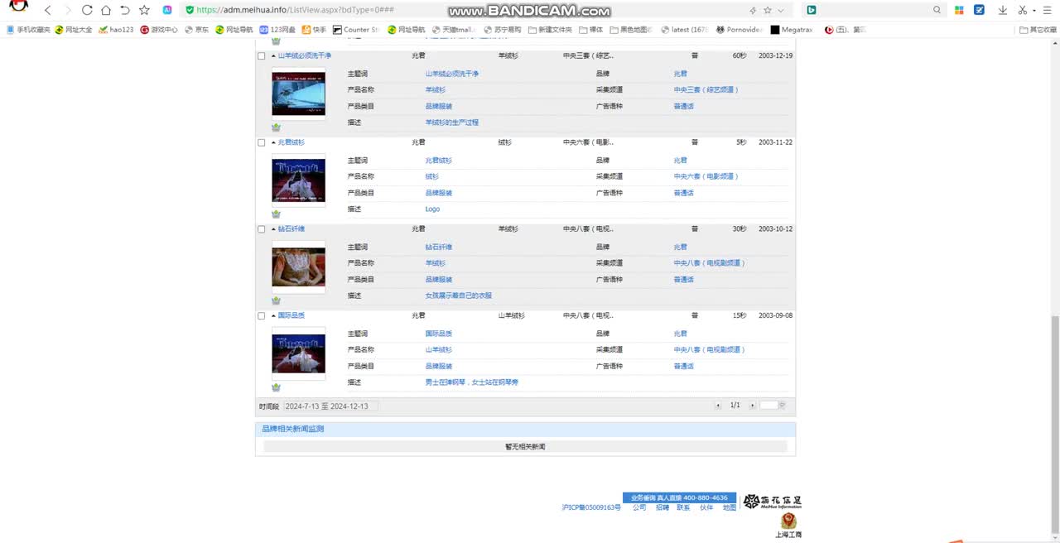Open the 新建文件夹 bookmarks folder

coord(550,30)
